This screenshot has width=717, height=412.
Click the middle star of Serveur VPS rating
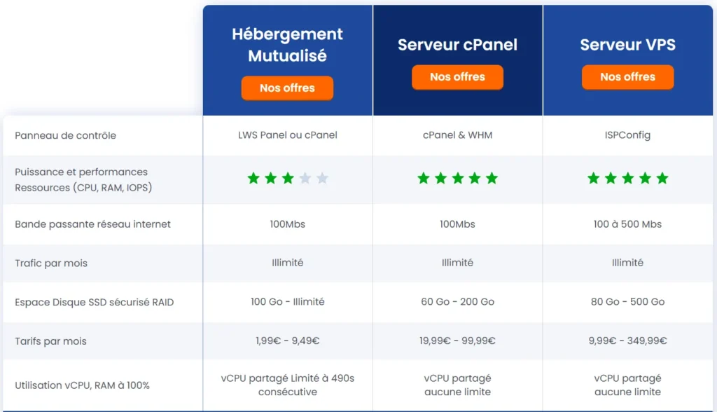click(x=628, y=179)
